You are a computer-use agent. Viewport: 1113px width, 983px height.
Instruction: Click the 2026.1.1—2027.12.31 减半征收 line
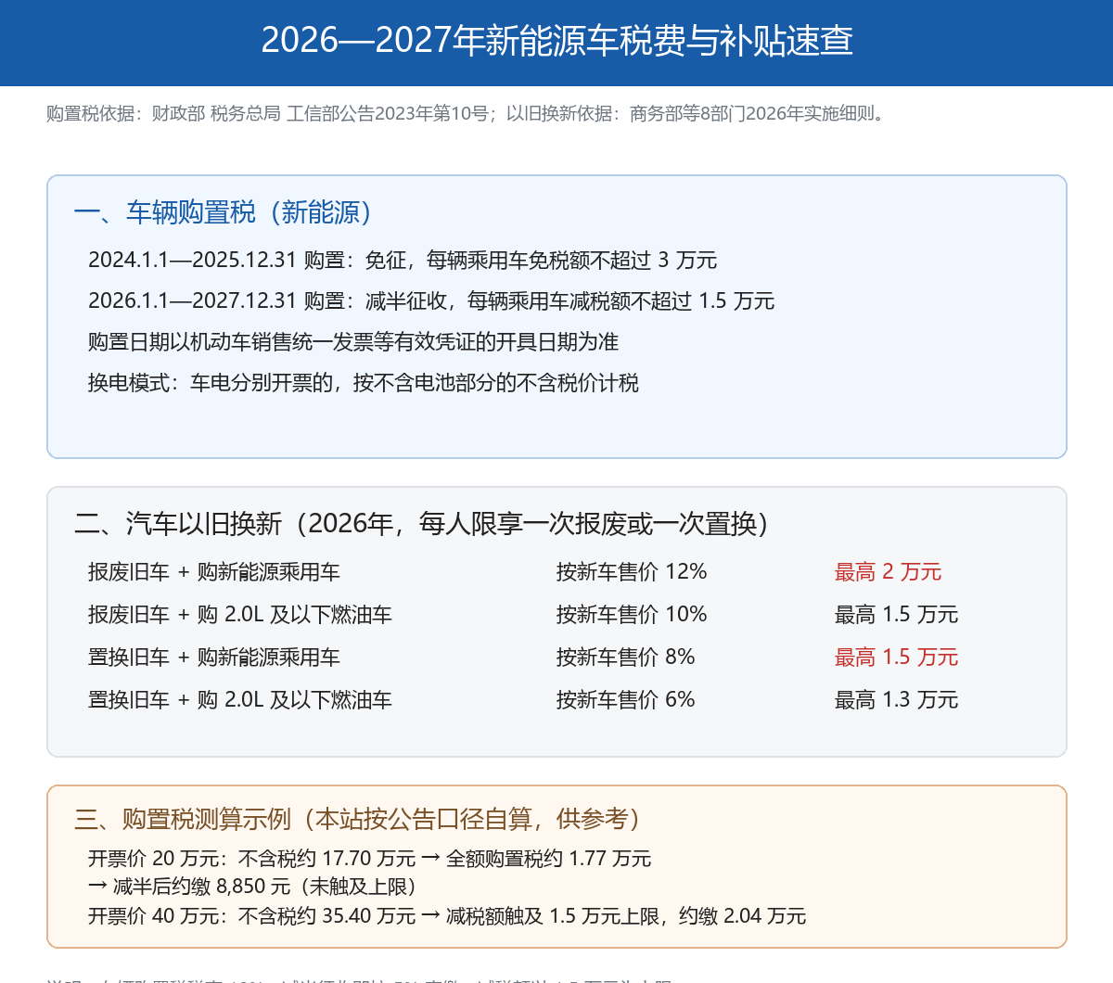point(431,301)
